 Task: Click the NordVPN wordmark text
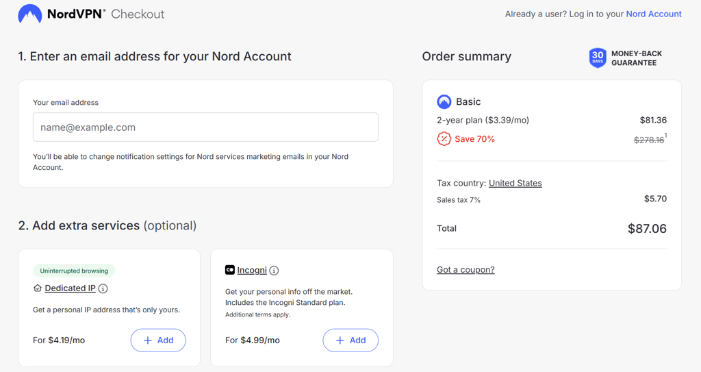pos(77,14)
